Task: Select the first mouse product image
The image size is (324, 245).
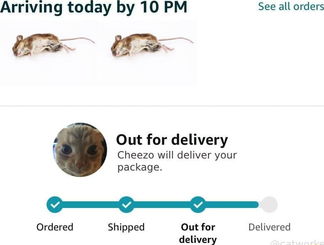Action: tap(53, 45)
